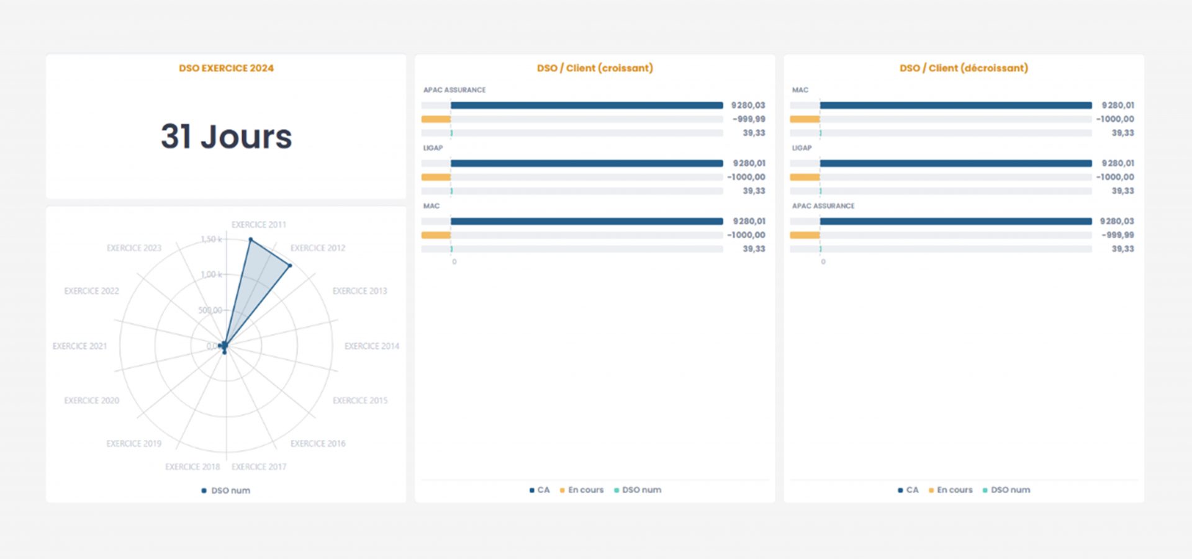The height and width of the screenshot is (559, 1192).
Task: Click the radar data point at EXERCICE 2012
Action: click(290, 266)
